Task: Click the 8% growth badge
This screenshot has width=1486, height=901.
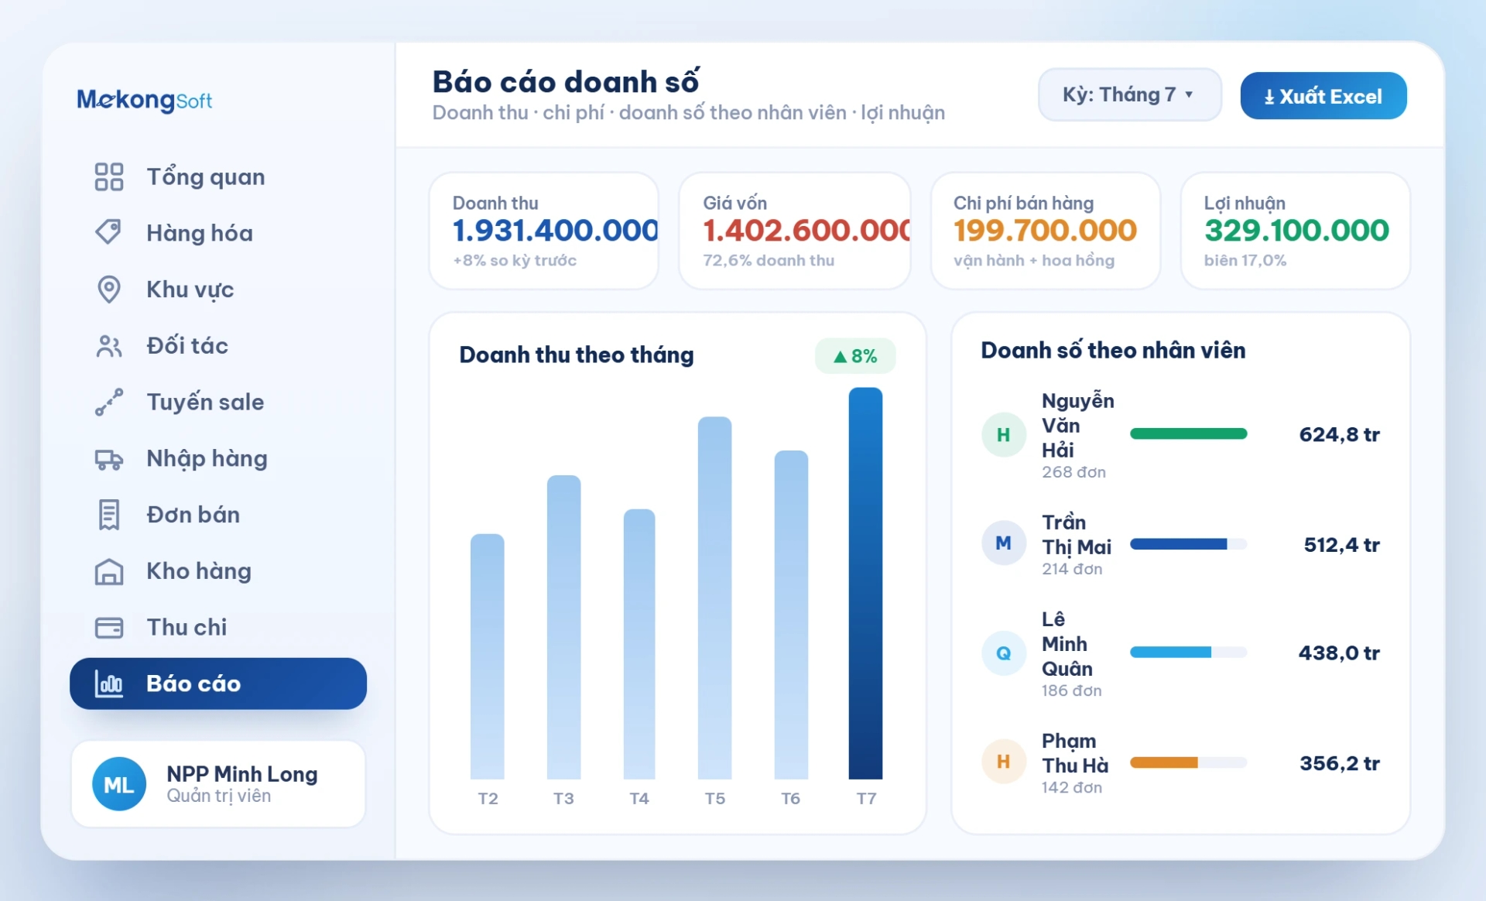Action: pos(855,356)
